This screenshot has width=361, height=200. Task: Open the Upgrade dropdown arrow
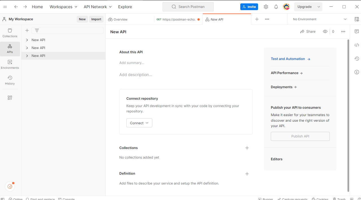(x=319, y=7)
